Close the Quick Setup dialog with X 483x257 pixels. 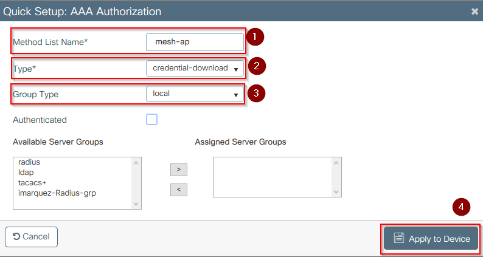pos(474,12)
